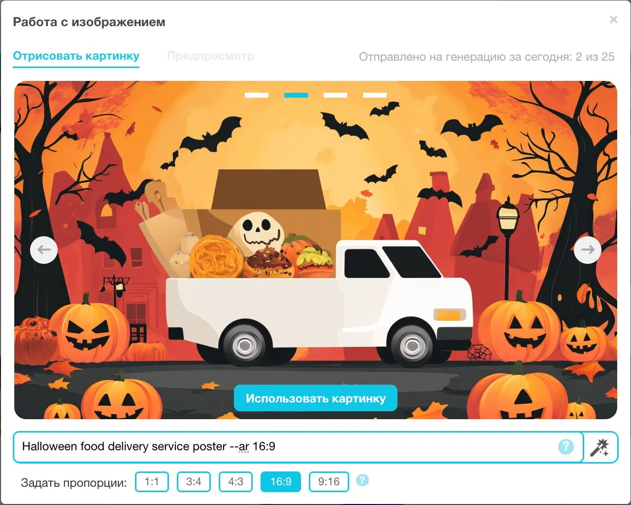Select the active second slide indicator
The image size is (631, 505).
pos(296,95)
